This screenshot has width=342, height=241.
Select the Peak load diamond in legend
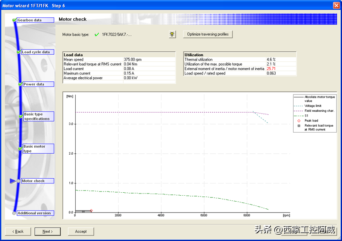pos(299,121)
